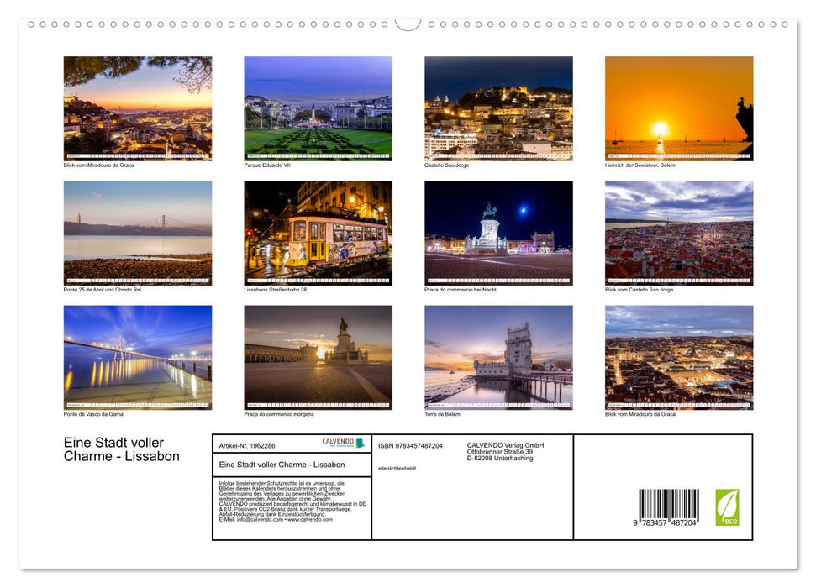The image size is (816, 588).
Task: Open the Parque Eduardo VII photo
Action: pyautogui.click(x=318, y=108)
